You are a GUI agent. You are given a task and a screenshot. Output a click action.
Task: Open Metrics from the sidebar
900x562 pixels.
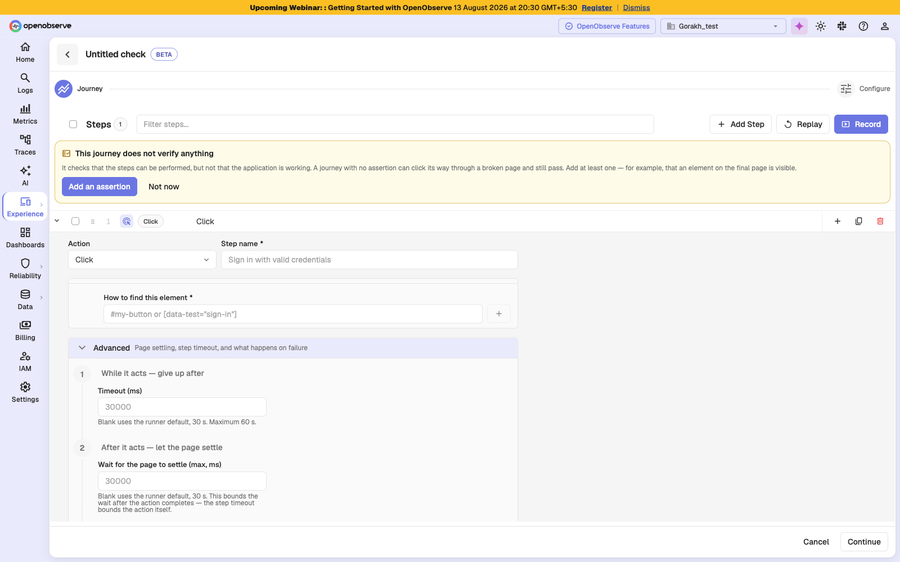[25, 114]
